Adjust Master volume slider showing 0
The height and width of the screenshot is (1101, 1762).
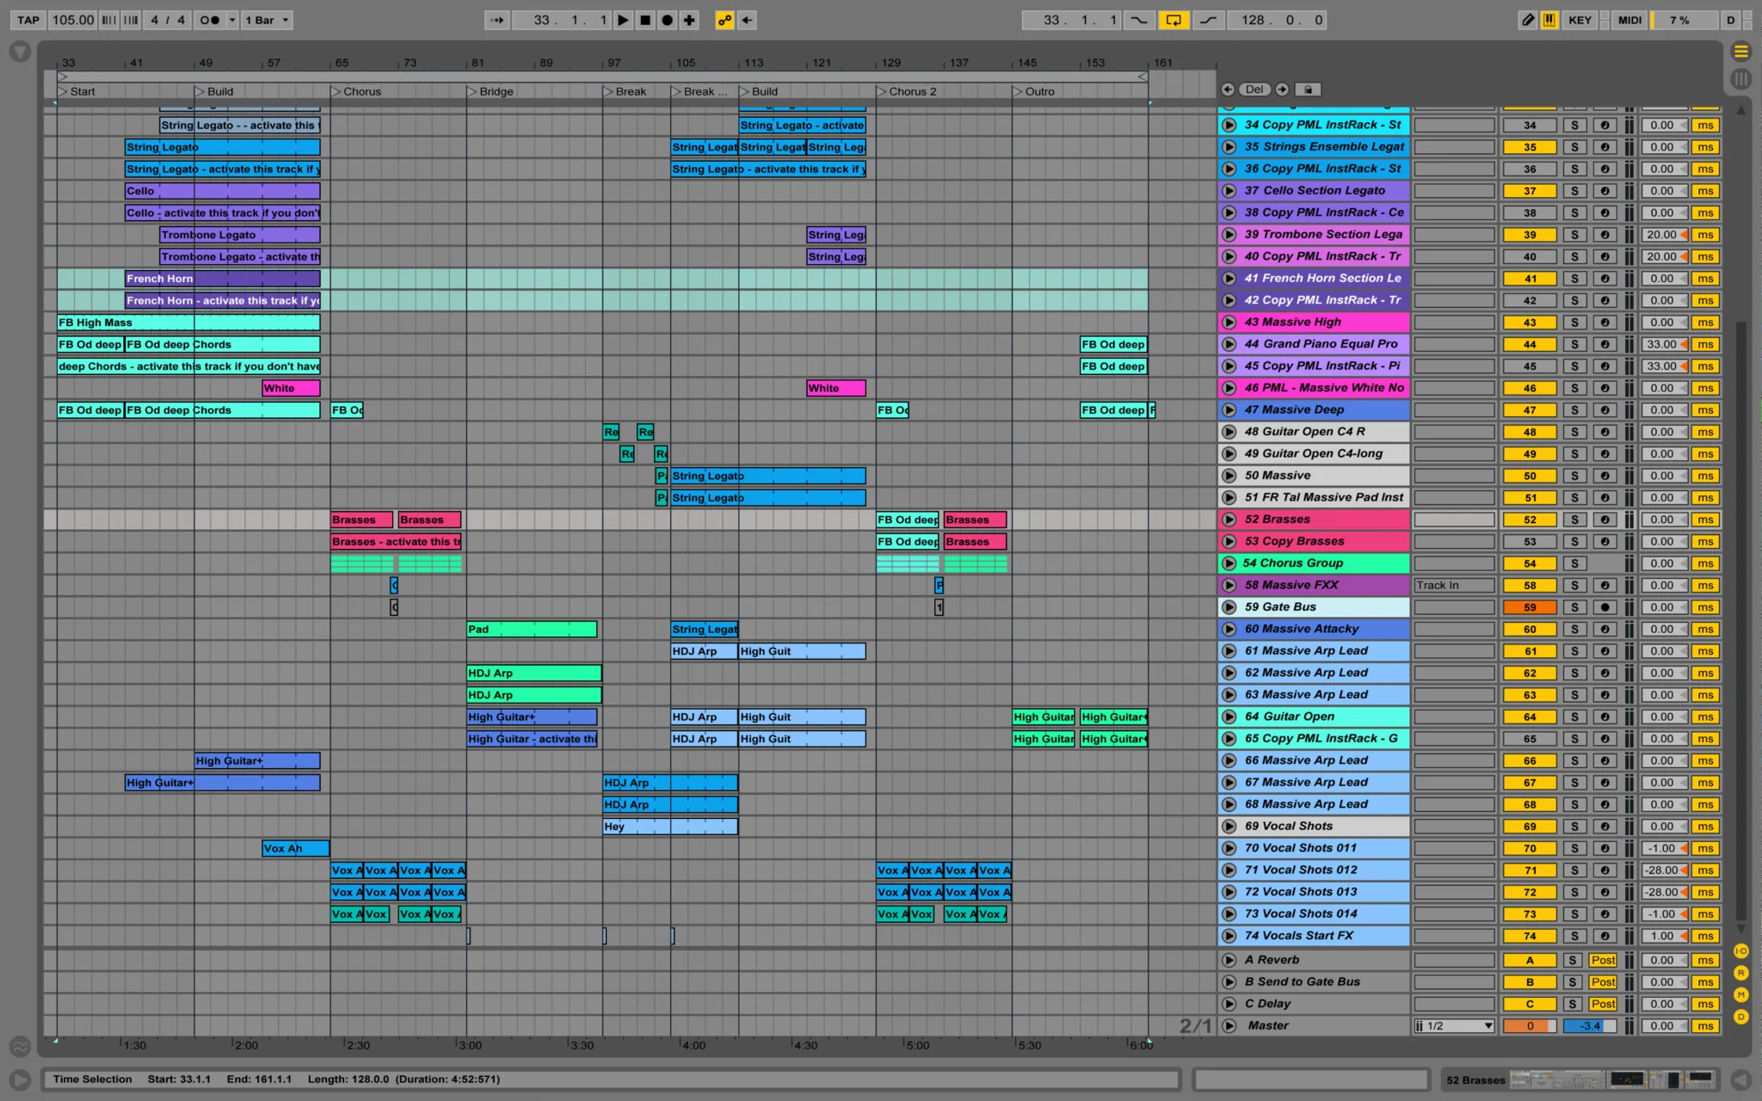point(1530,1026)
